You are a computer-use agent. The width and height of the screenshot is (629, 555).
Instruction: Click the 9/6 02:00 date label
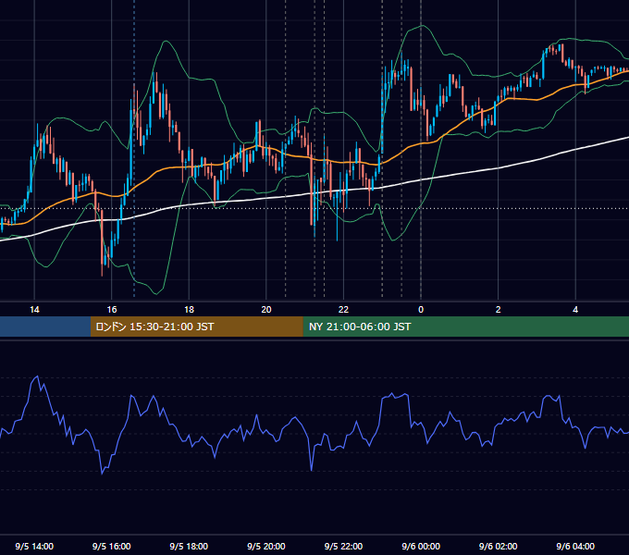coord(499,546)
